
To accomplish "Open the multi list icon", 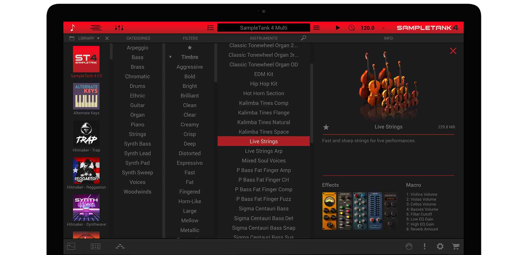I will point(211,28).
